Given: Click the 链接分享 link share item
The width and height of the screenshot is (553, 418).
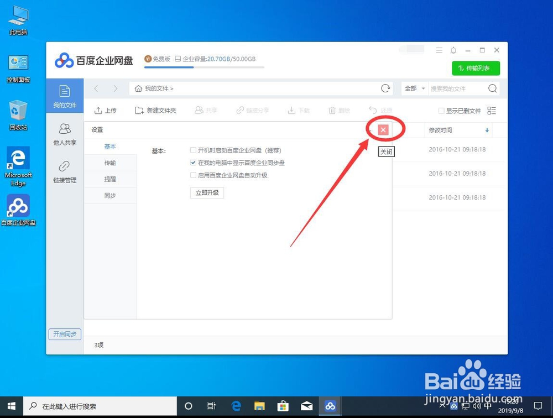Looking at the screenshot, I should tap(253, 111).
